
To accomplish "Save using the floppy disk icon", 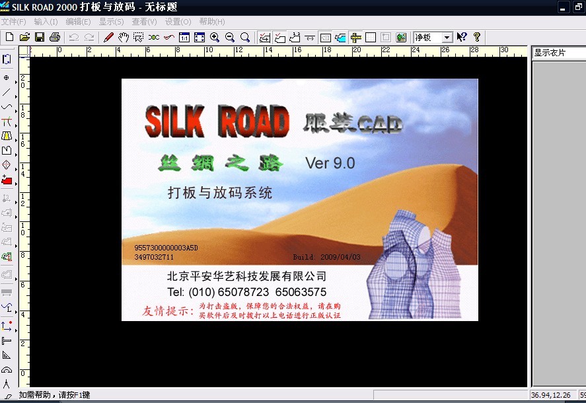I will coord(40,38).
